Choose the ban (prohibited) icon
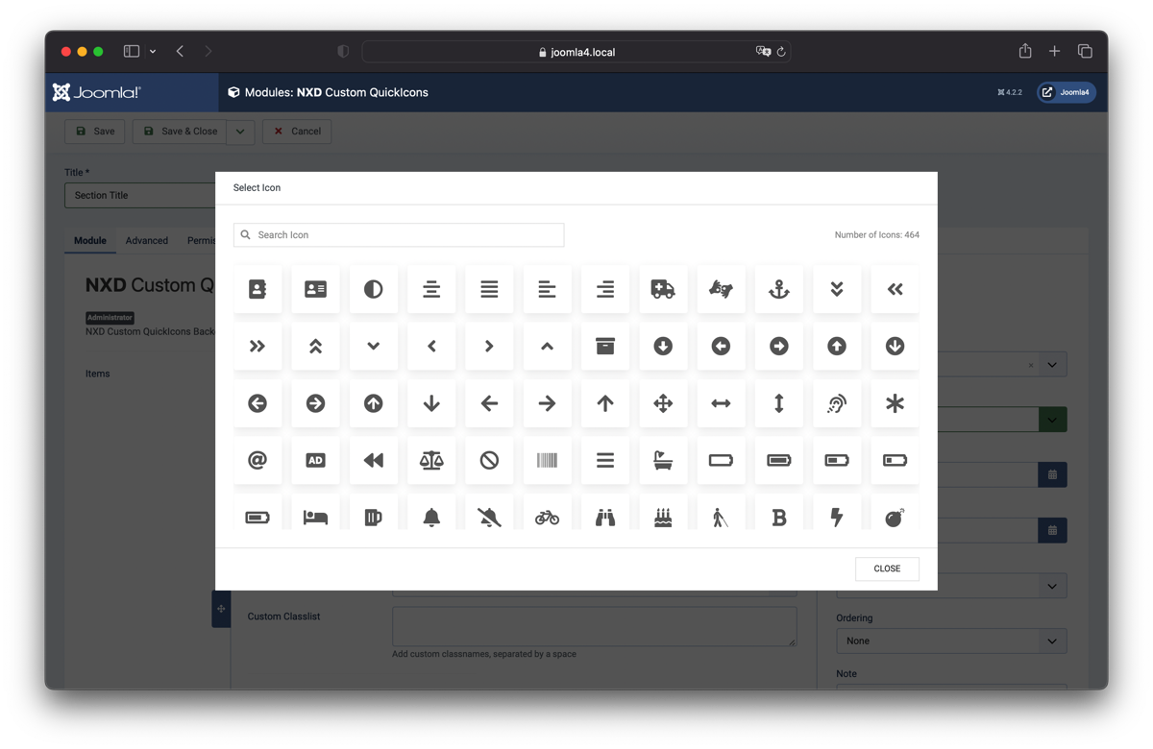 point(489,461)
